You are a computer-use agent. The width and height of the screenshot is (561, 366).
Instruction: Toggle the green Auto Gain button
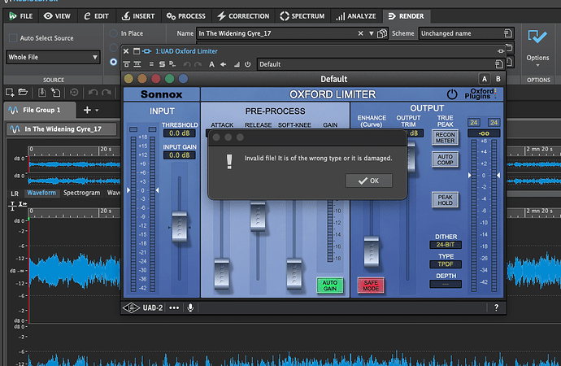tap(330, 285)
